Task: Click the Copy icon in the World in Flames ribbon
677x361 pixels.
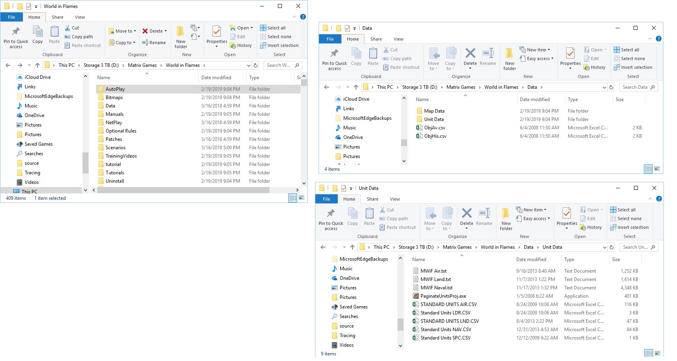Action: coord(37,34)
